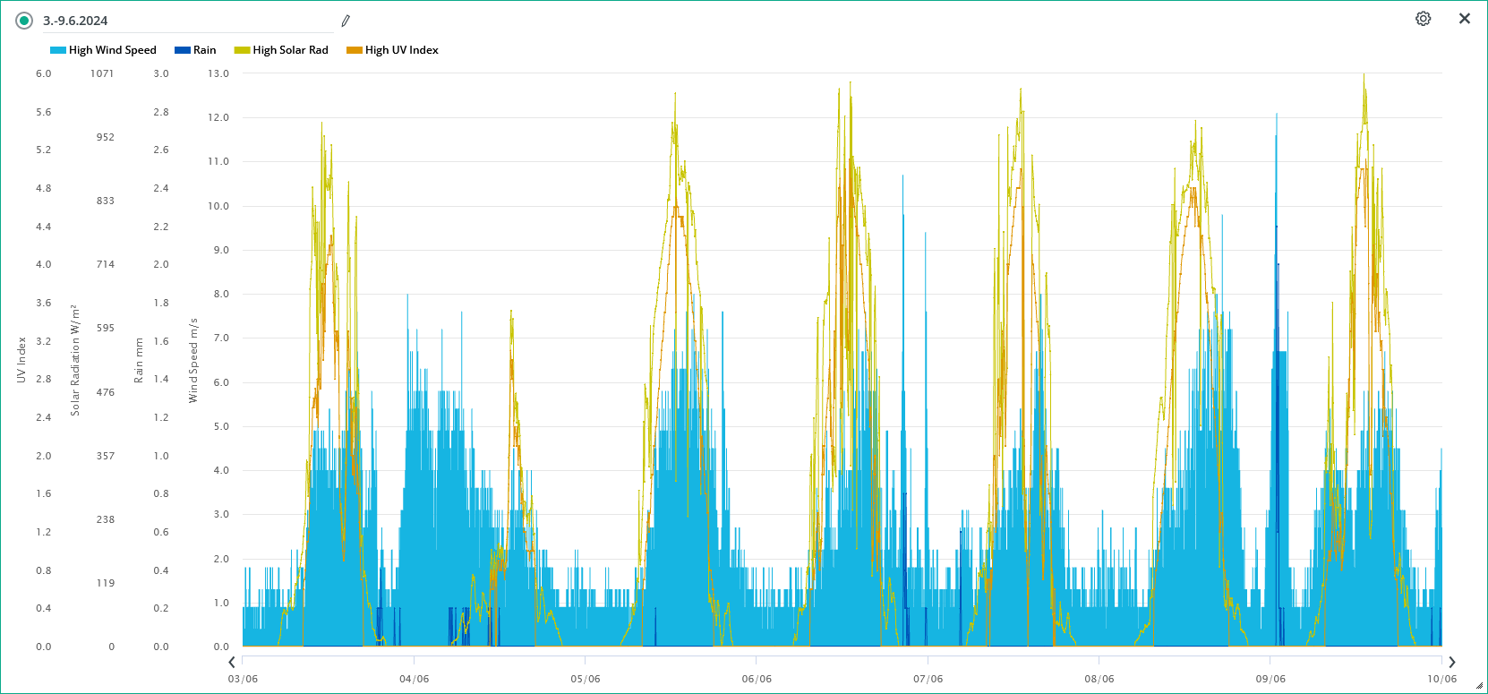Toggle the High Wind Speed legend label
1488x694 pixels.
point(112,50)
